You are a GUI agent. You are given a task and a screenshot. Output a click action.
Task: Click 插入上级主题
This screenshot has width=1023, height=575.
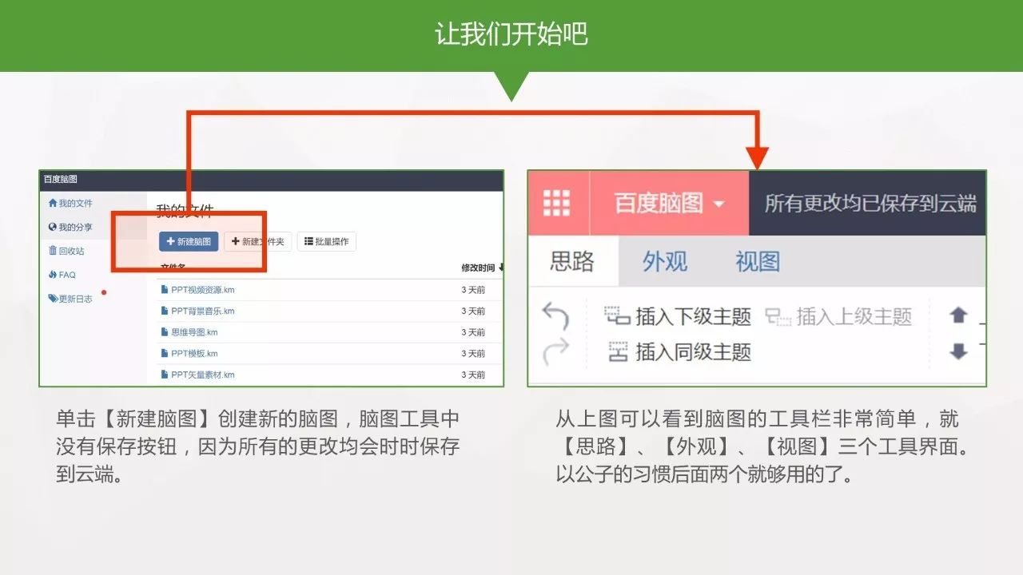(838, 317)
